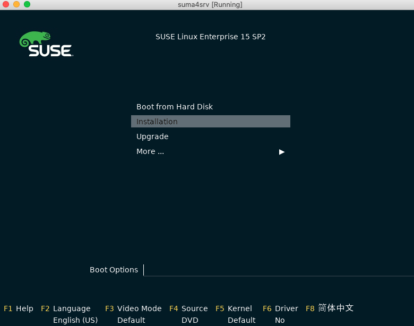This screenshot has height=326, width=414.
Task: Click the DVD source value
Action: (x=190, y=320)
